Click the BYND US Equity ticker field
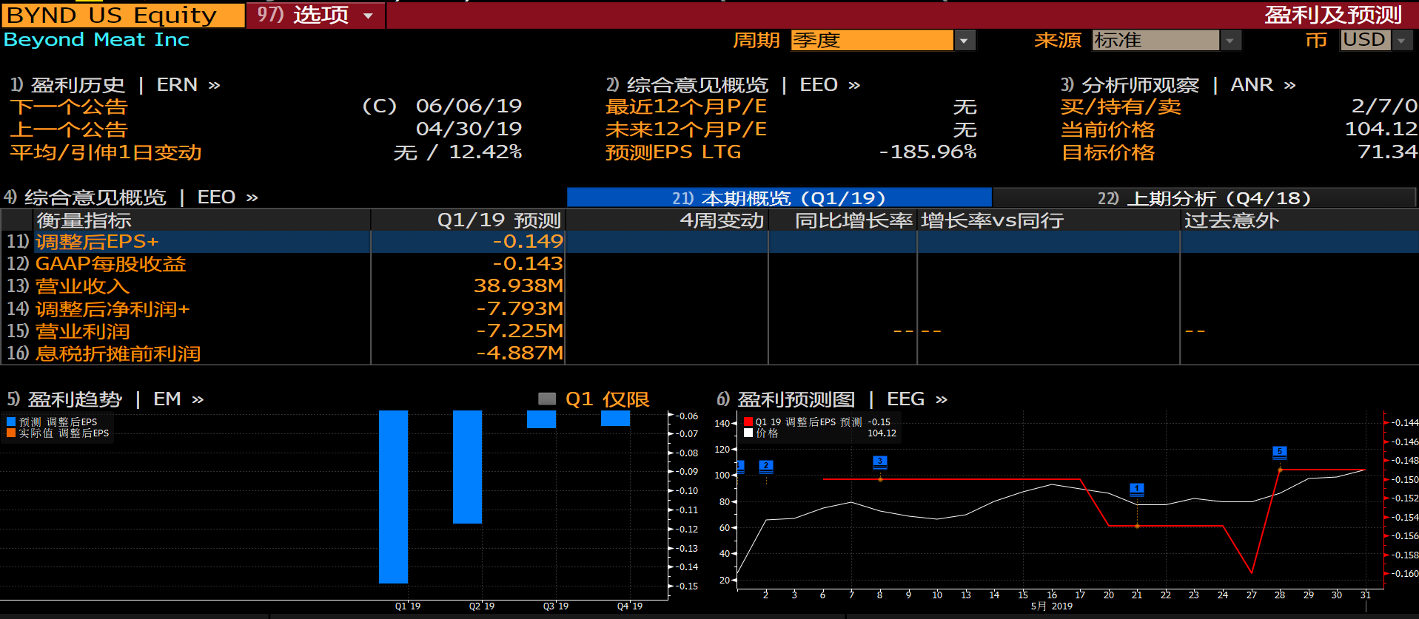Viewport: 1419px width, 619px height. point(123,15)
